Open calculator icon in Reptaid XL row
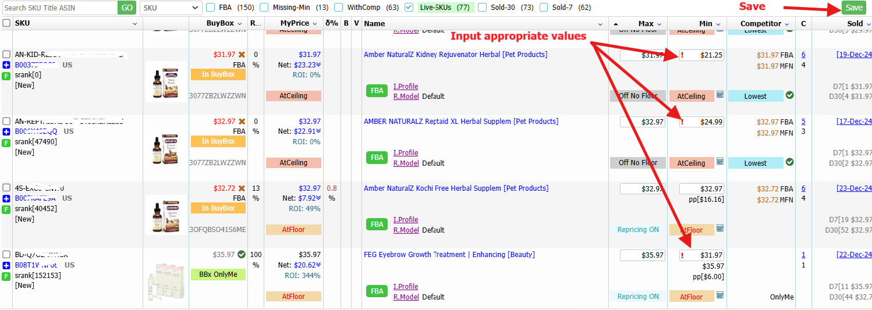Viewport: 872px width, 310px height. point(720,162)
